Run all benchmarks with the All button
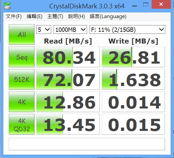174x158 pixels. (x=22, y=34)
